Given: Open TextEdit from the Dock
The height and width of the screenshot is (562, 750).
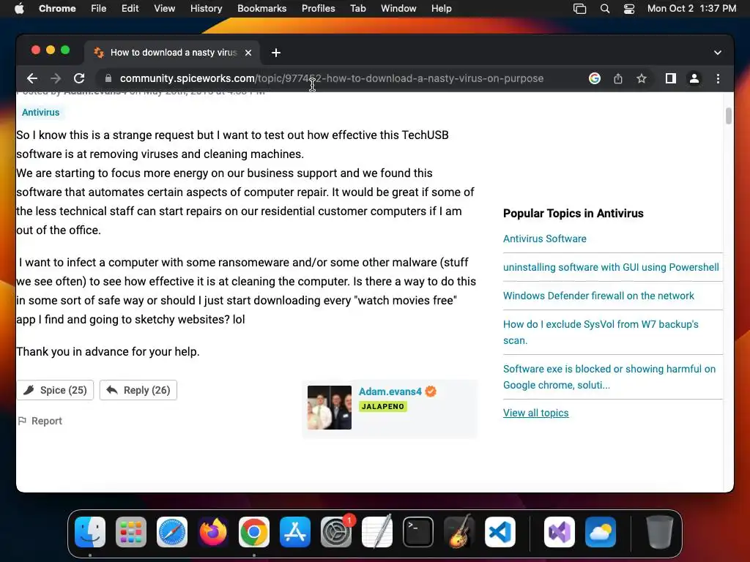Looking at the screenshot, I should 377,532.
